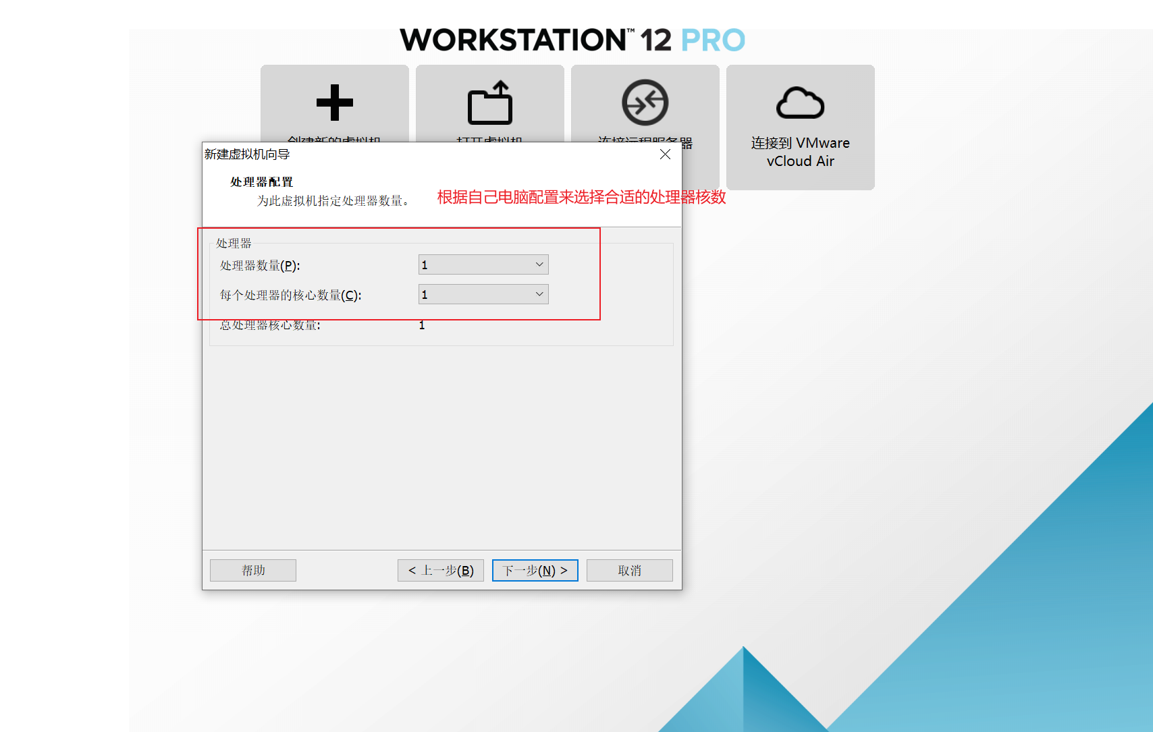Continue with the 下一步(N) button
1153x732 pixels.
[535, 570]
